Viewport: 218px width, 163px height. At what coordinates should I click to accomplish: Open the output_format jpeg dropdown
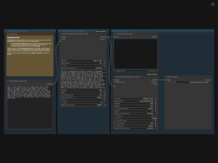[x=135, y=123]
